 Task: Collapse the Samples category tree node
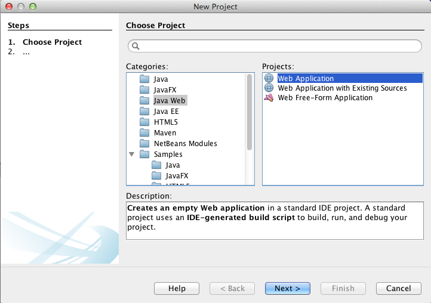pyautogui.click(x=132, y=154)
